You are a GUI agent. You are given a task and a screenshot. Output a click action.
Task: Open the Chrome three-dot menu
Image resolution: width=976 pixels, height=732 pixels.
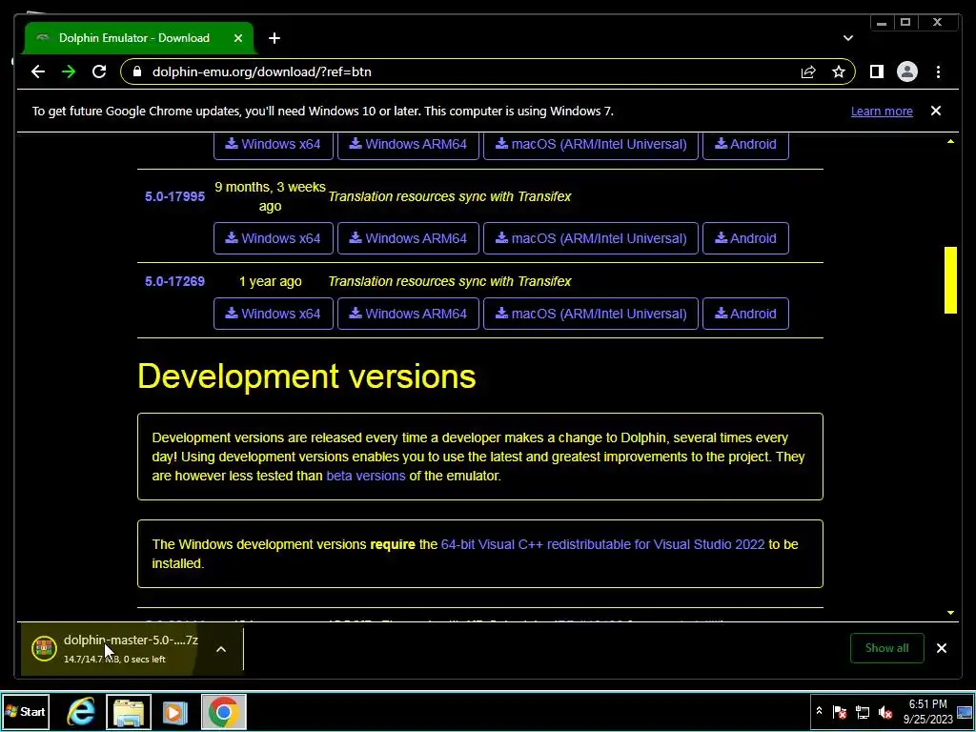[938, 71]
